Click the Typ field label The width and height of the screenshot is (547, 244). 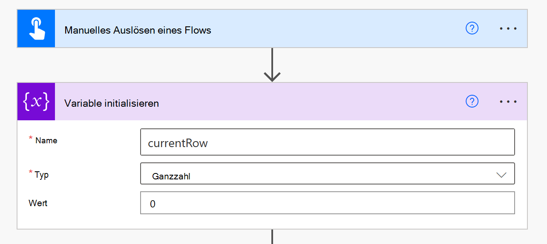click(41, 175)
